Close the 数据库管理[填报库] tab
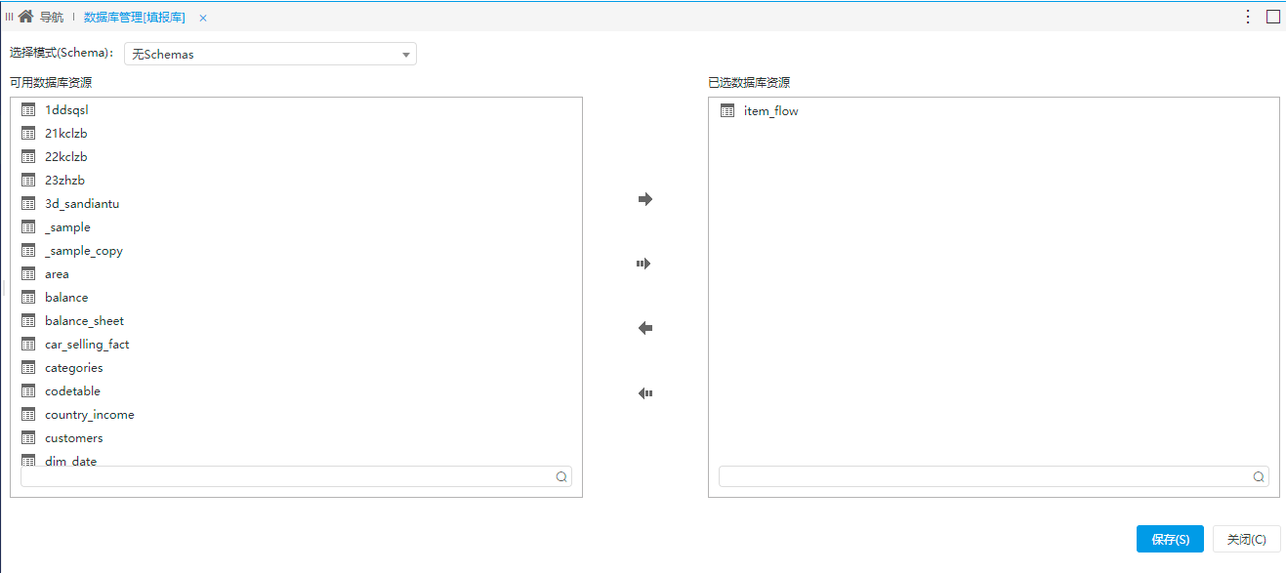1286x573 pixels. click(203, 18)
